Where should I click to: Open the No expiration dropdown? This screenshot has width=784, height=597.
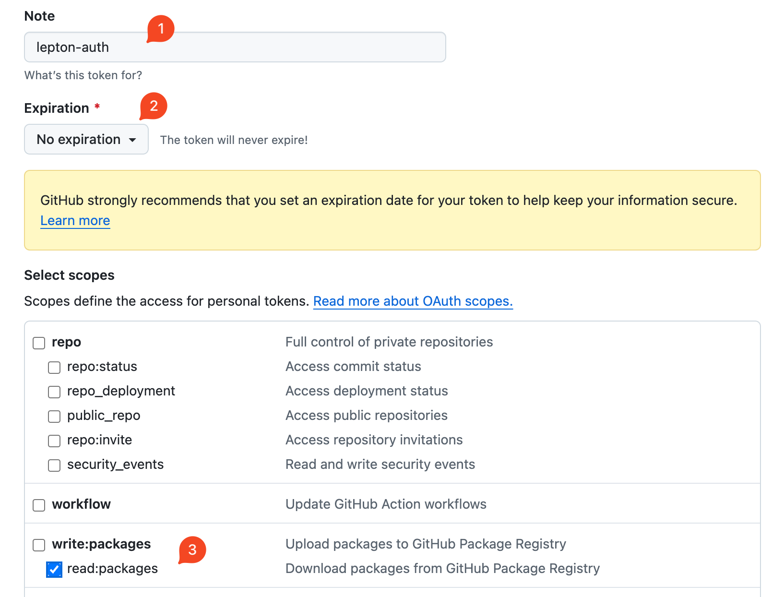click(86, 139)
